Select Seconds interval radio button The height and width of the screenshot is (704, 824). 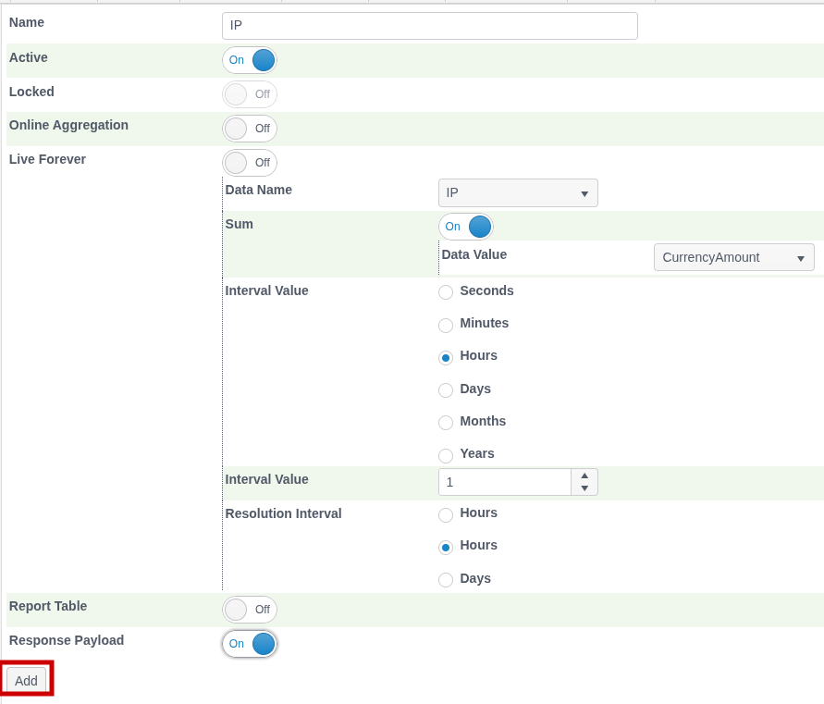pos(446,292)
